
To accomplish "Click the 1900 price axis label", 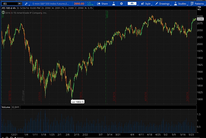I will 200,72.
